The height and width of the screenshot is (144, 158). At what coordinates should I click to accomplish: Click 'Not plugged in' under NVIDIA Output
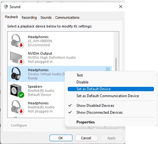[x=40, y=62]
